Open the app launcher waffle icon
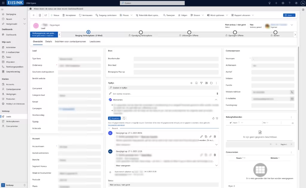The width and height of the screenshot is (306, 188). coord(3,3)
